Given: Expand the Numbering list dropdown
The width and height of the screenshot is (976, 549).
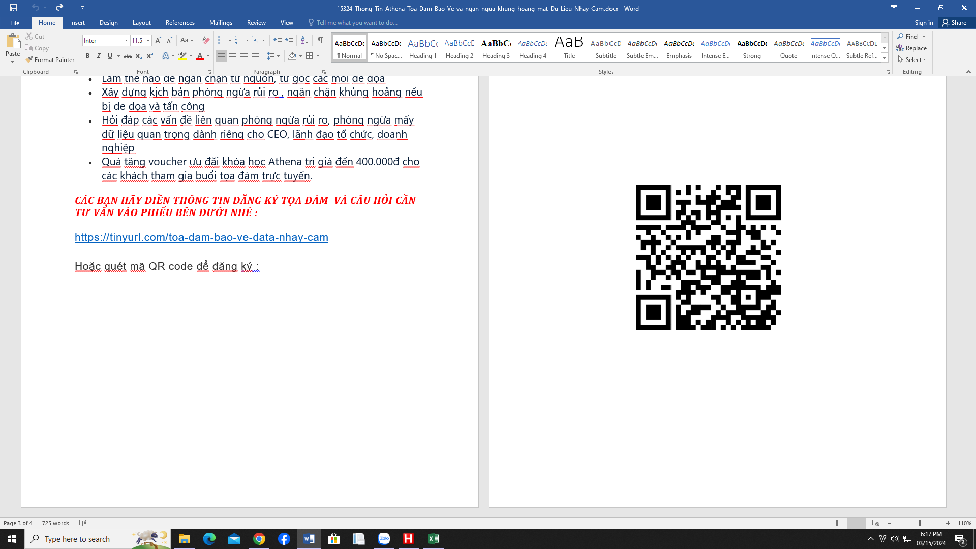Looking at the screenshot, I should click(247, 40).
